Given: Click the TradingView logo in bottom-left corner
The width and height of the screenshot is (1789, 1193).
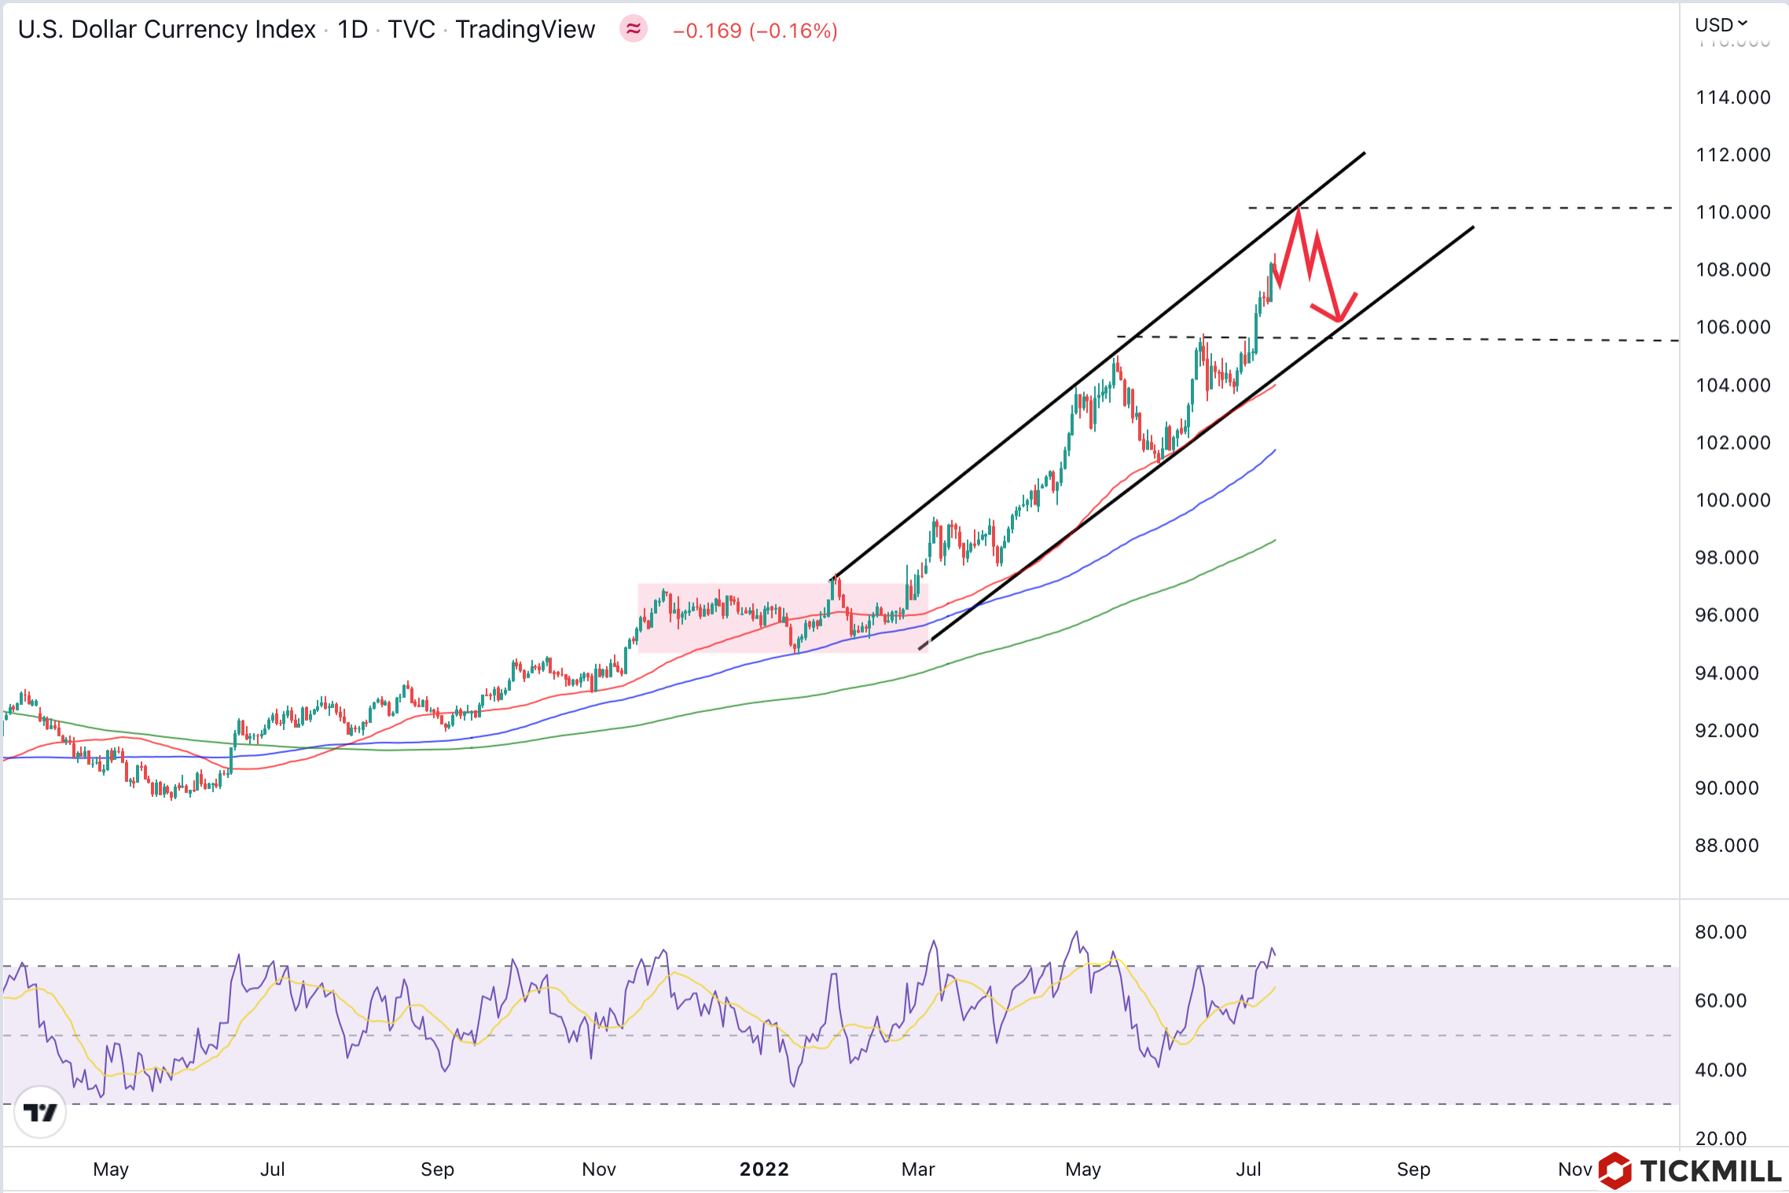Looking at the screenshot, I should [40, 1112].
